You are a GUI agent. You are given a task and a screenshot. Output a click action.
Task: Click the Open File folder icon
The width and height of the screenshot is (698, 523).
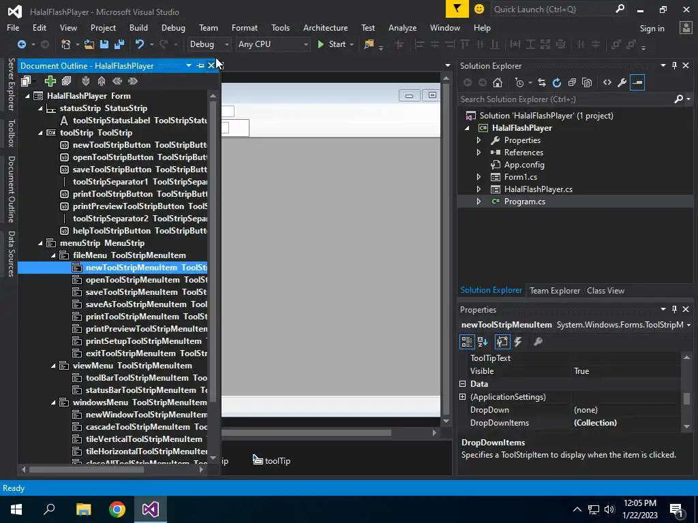coord(89,44)
